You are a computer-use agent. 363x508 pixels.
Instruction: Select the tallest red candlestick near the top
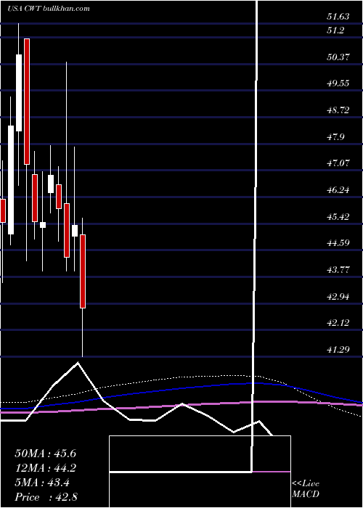(27, 102)
